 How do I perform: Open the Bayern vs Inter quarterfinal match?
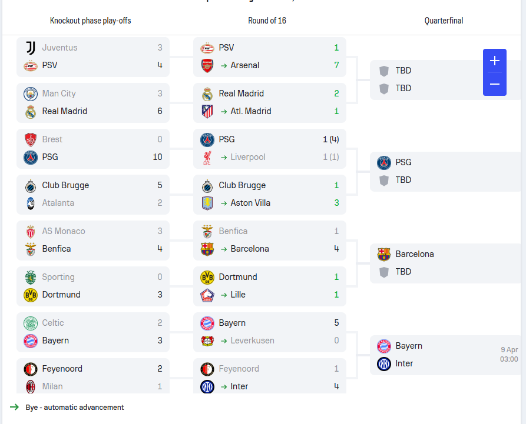[446, 355]
